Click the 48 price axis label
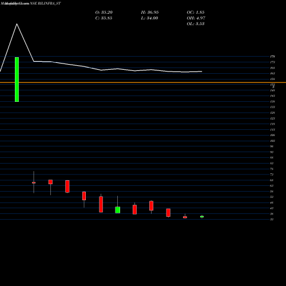Image resolution: width=286 pixels, height=286 pixels. pyautogui.click(x=272, y=202)
